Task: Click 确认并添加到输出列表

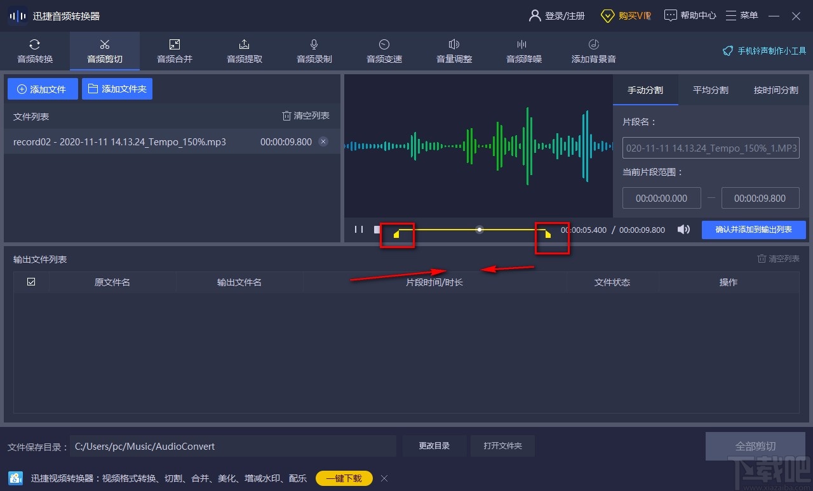Action: click(x=753, y=230)
